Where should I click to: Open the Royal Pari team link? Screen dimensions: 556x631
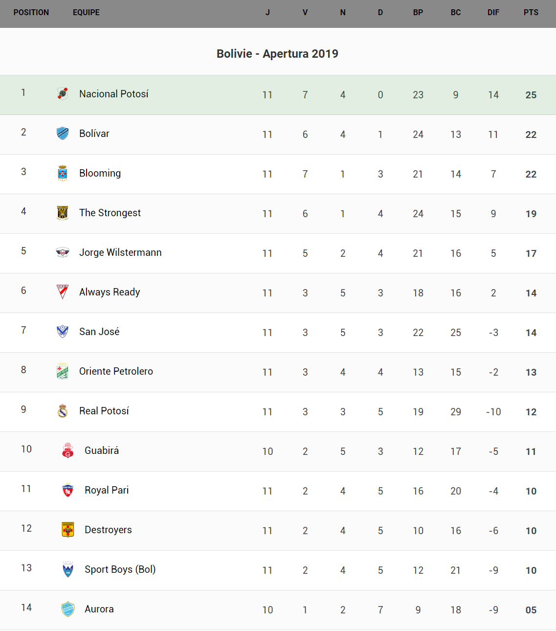[107, 490]
